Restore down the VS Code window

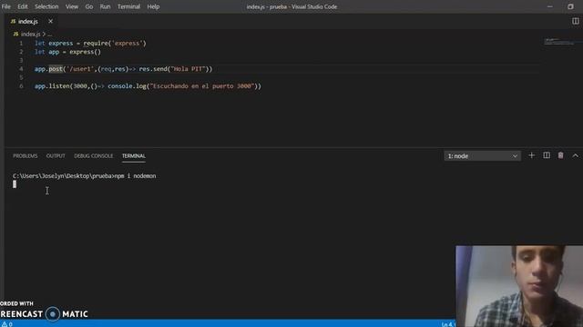[x=571, y=6]
